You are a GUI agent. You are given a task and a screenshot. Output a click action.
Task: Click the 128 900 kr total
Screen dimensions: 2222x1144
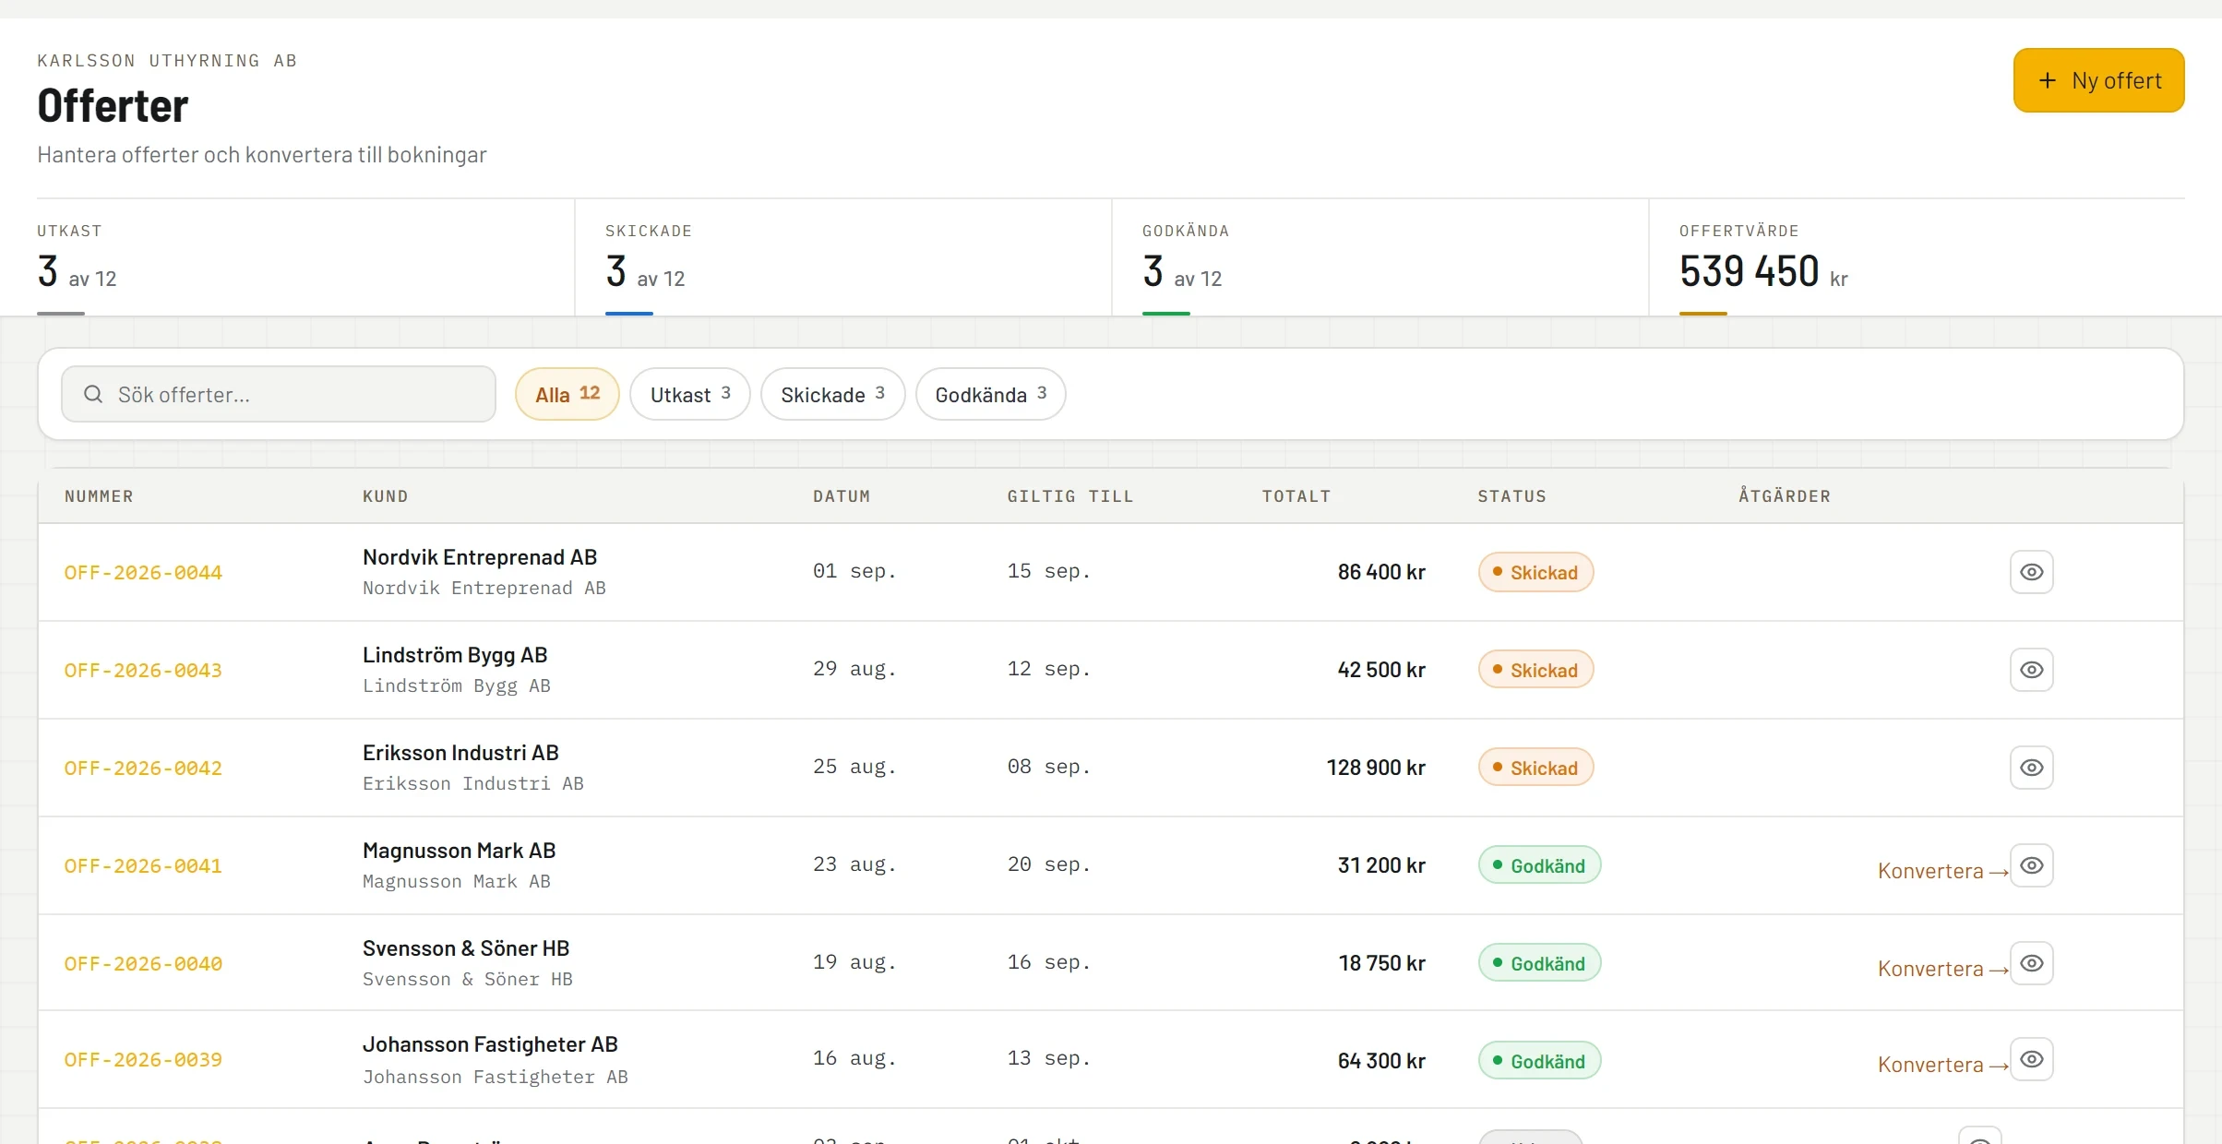(x=1376, y=768)
